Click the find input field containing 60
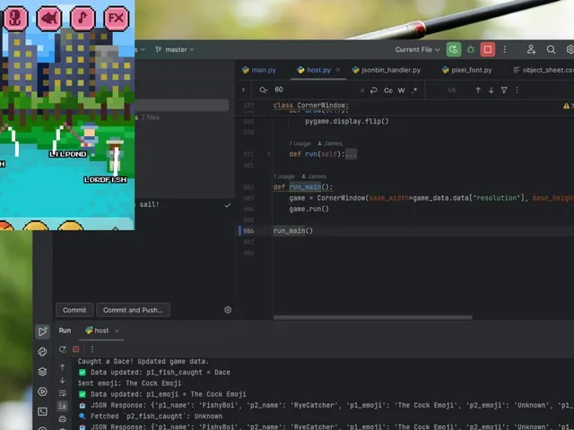 (x=315, y=90)
